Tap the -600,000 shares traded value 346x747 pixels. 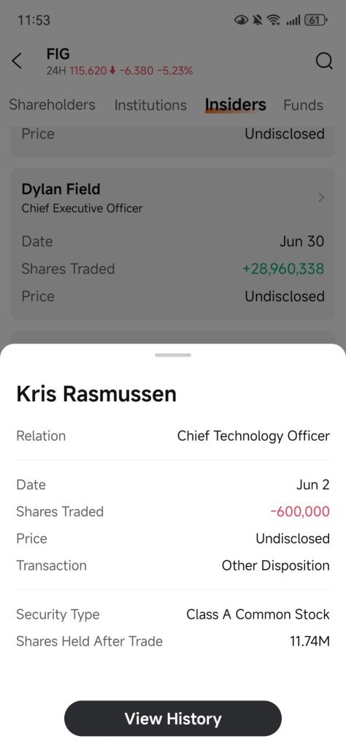tap(300, 511)
